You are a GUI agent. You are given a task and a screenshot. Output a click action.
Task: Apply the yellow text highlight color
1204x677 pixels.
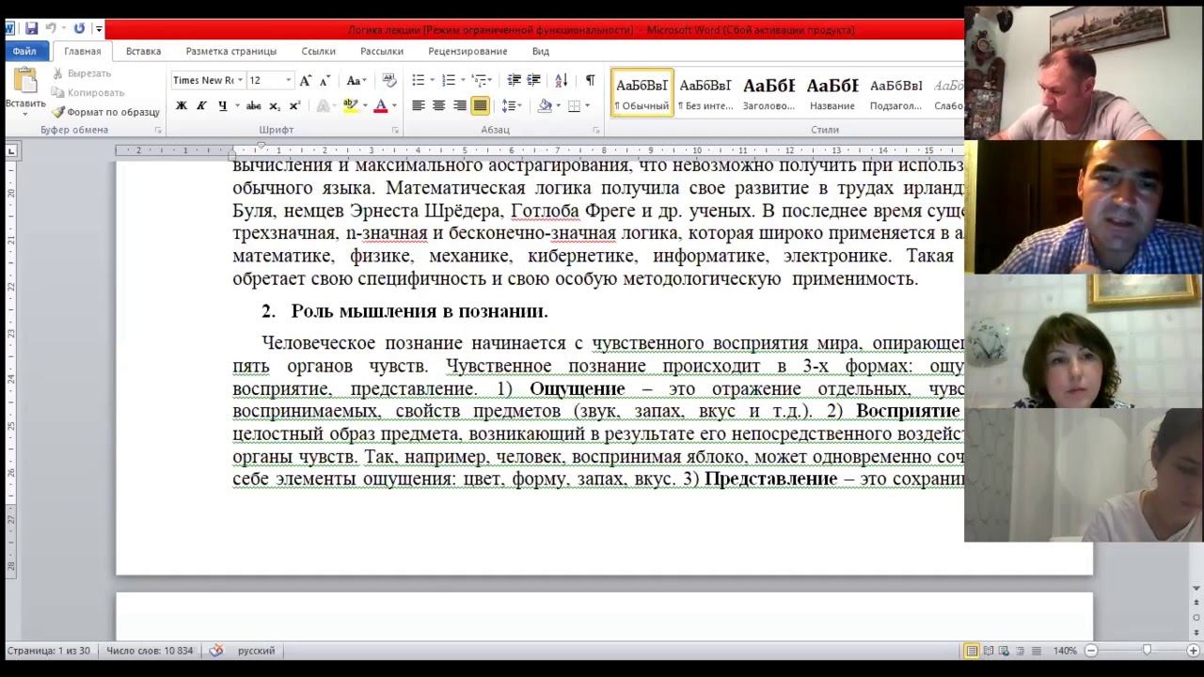[350, 105]
